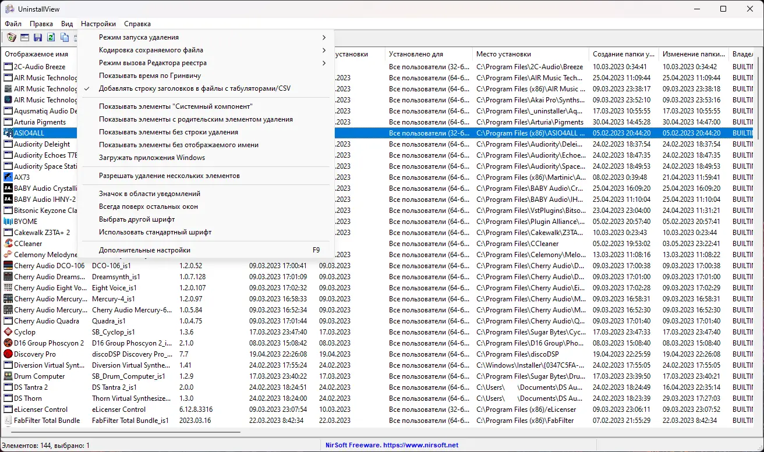Click the Cyclop program icon

8,332
